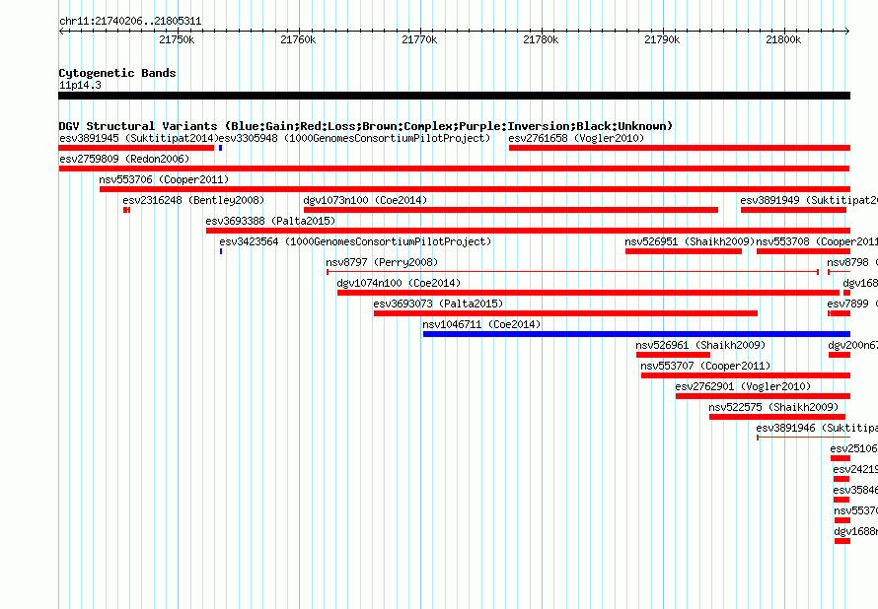The width and height of the screenshot is (878, 609).
Task: Click the red bar under nsv526961
Action: pyautogui.click(x=673, y=355)
